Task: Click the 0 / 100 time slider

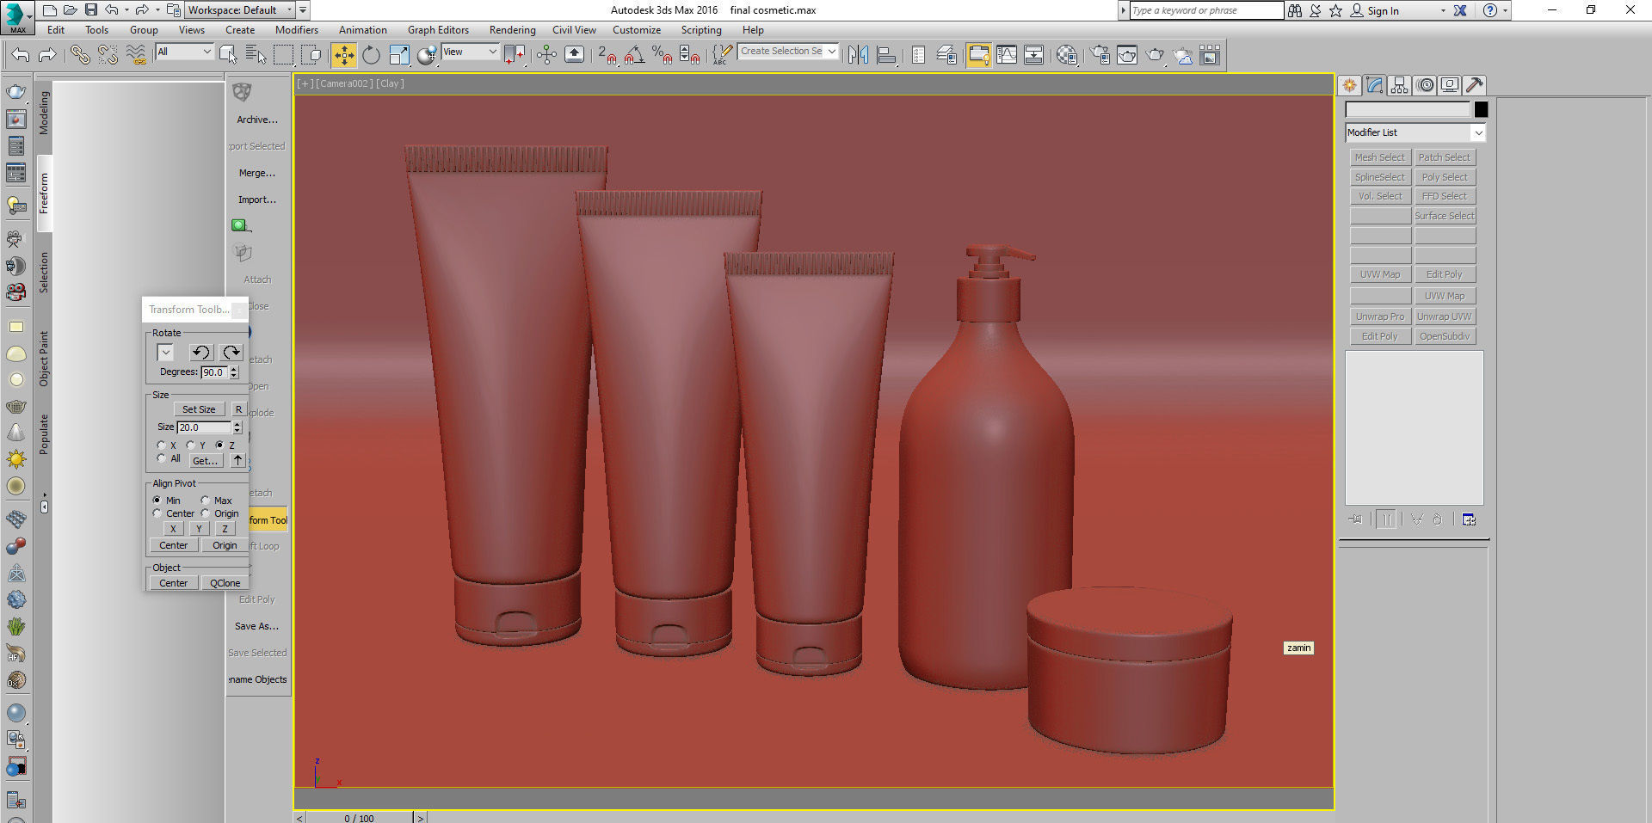Action: click(x=359, y=818)
